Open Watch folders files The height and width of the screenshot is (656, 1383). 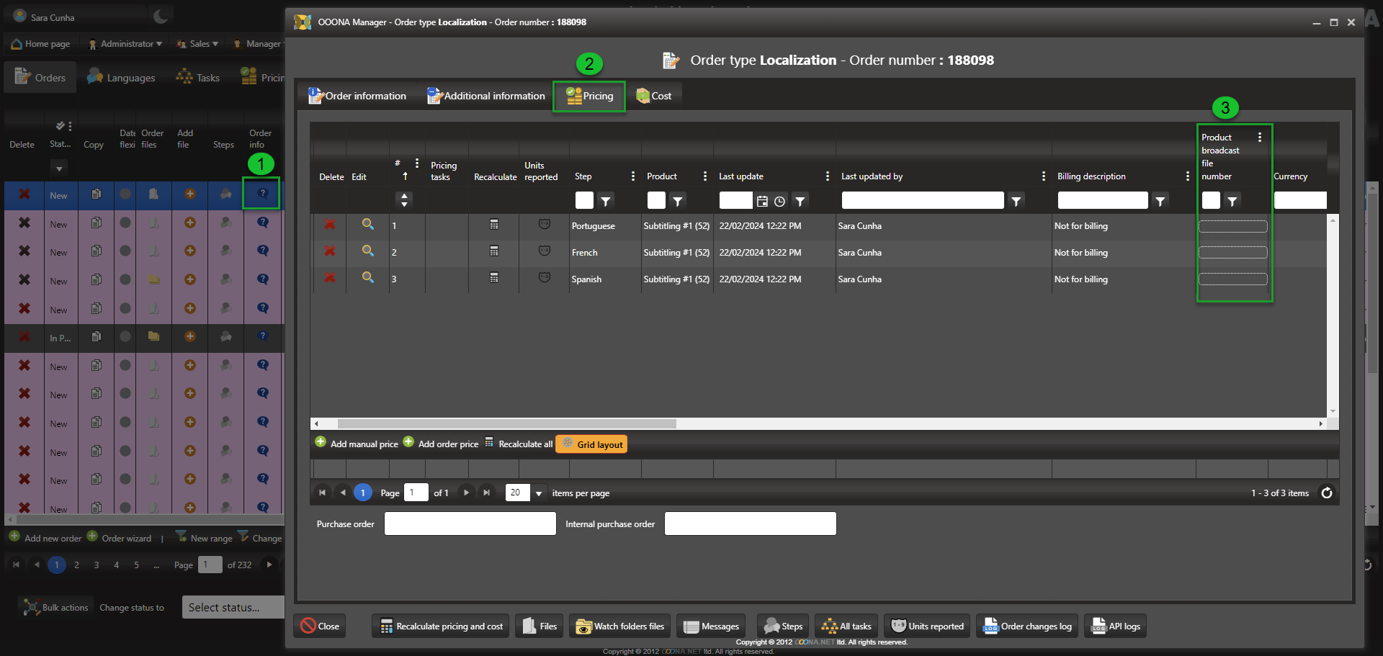[620, 626]
